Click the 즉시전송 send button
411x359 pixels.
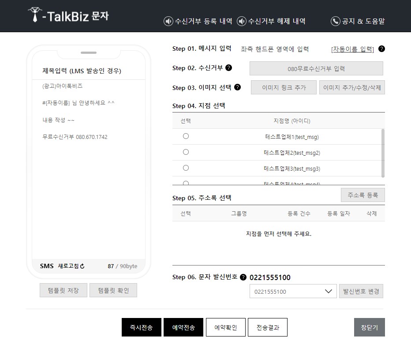coord(141,327)
